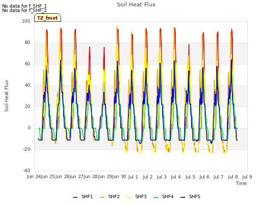Click the Jun 25 x-axis date label

point(48,177)
